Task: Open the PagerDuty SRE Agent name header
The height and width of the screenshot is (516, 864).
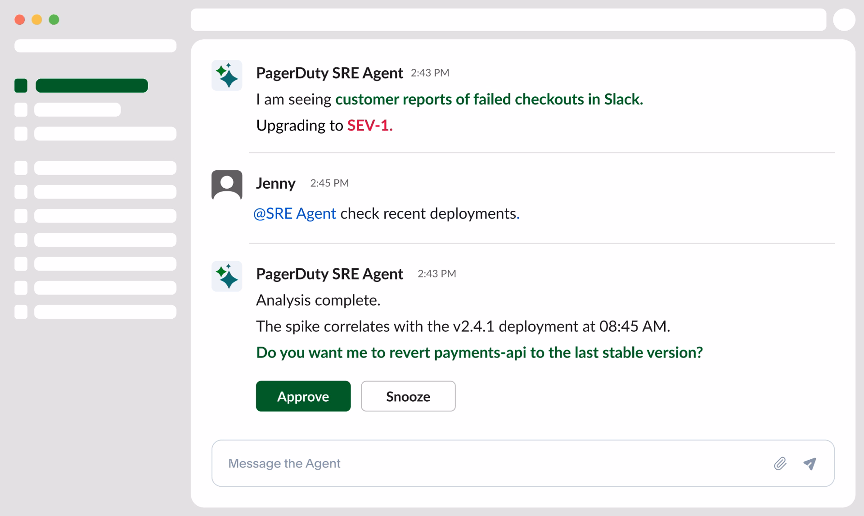Action: tap(329, 72)
